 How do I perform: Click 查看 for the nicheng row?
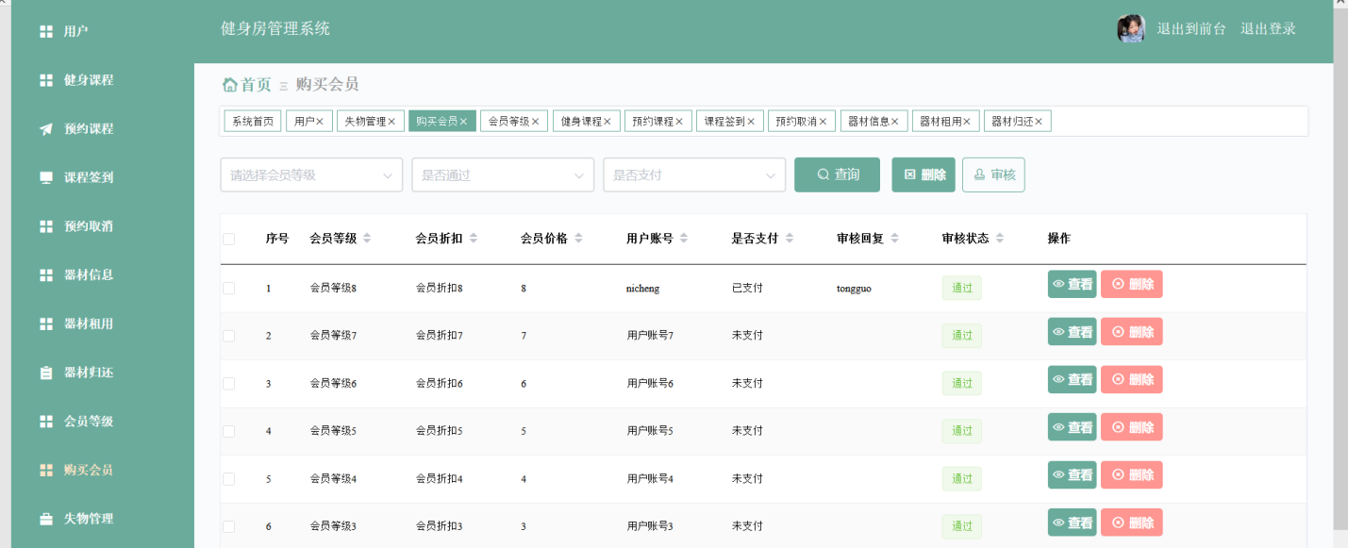pyautogui.click(x=1073, y=284)
